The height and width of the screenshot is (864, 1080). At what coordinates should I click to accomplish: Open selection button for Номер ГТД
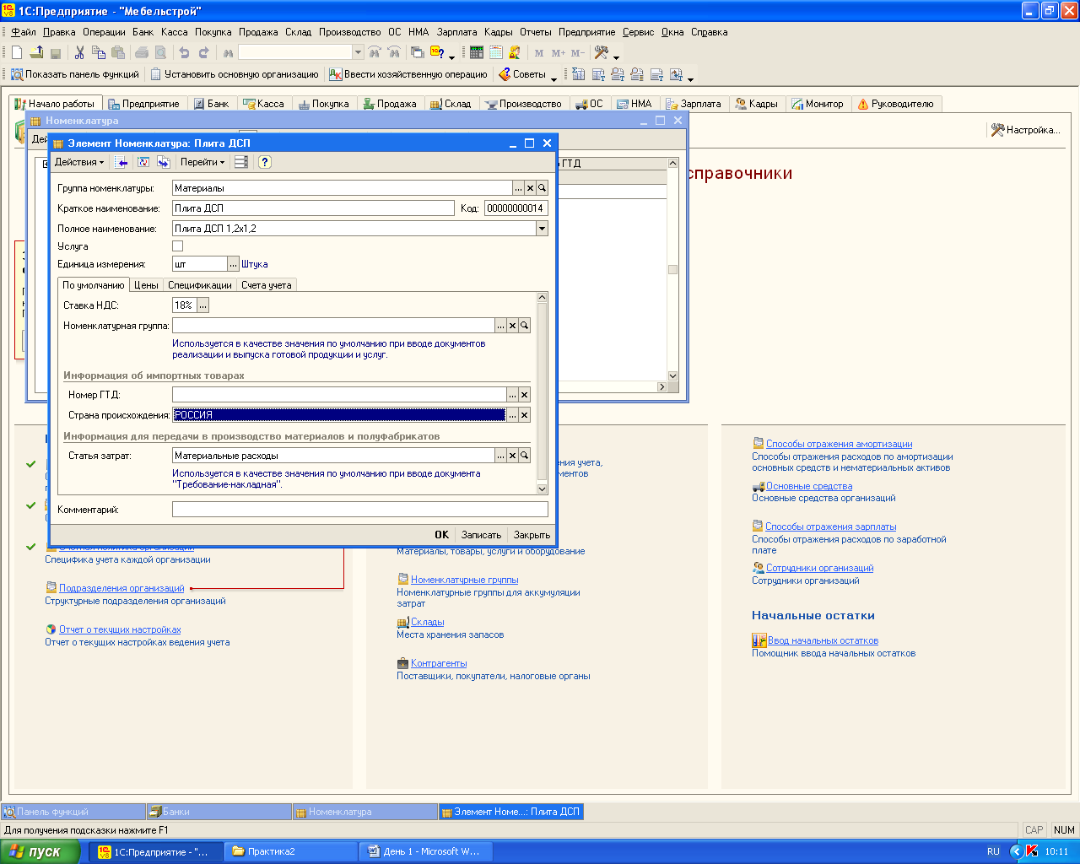coord(512,395)
